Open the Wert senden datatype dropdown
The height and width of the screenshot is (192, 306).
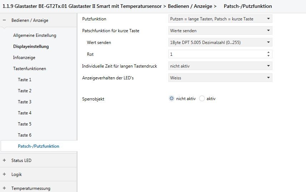[220, 43]
